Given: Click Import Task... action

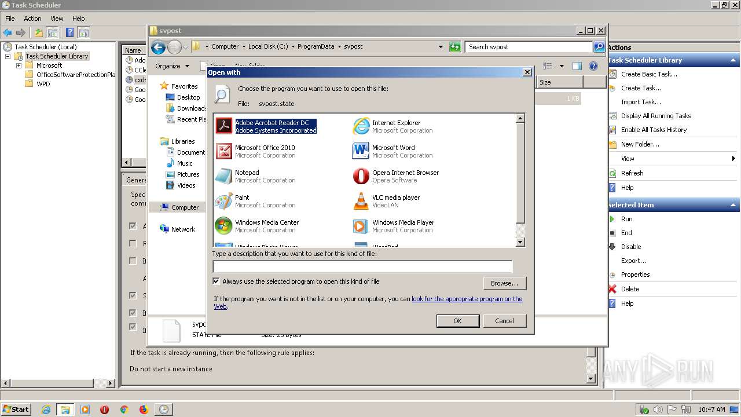Looking at the screenshot, I should click(x=641, y=102).
